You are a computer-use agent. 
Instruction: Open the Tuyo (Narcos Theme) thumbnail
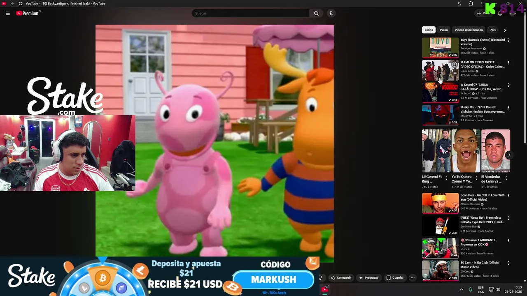440,48
